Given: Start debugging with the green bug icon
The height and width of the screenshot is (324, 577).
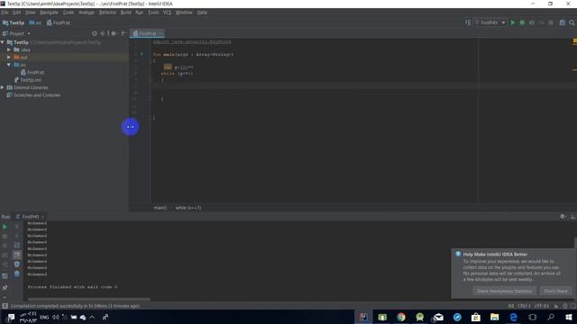Looking at the screenshot, I should tap(522, 22).
